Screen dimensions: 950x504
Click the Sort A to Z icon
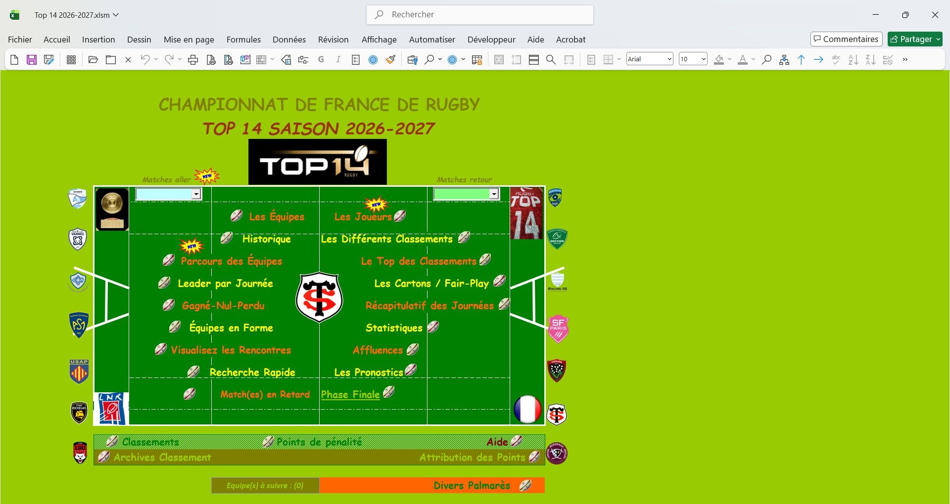tap(854, 60)
